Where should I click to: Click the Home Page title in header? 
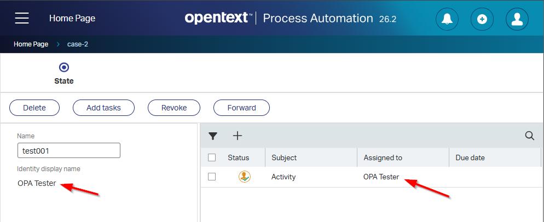[72, 18]
